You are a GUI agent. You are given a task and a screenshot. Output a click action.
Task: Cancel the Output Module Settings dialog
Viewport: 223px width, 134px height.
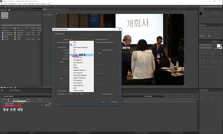pyautogui.click(x=114, y=102)
